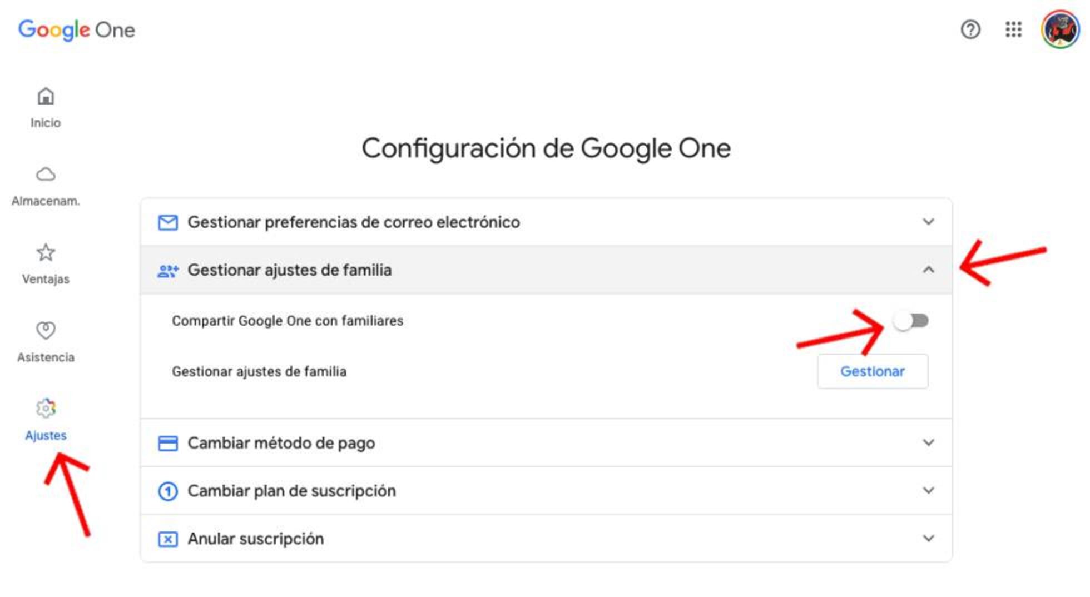
Task: Open Cambiar plan de suscripción
Action: tap(928, 490)
